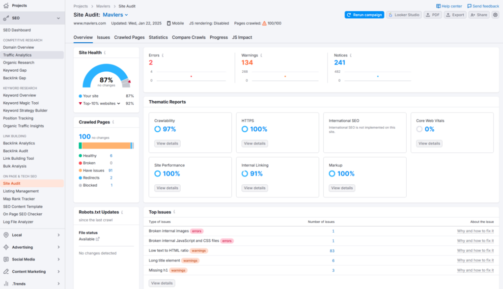Open robots.txt Available external link icon
The image size is (503, 289).
pos(98,239)
